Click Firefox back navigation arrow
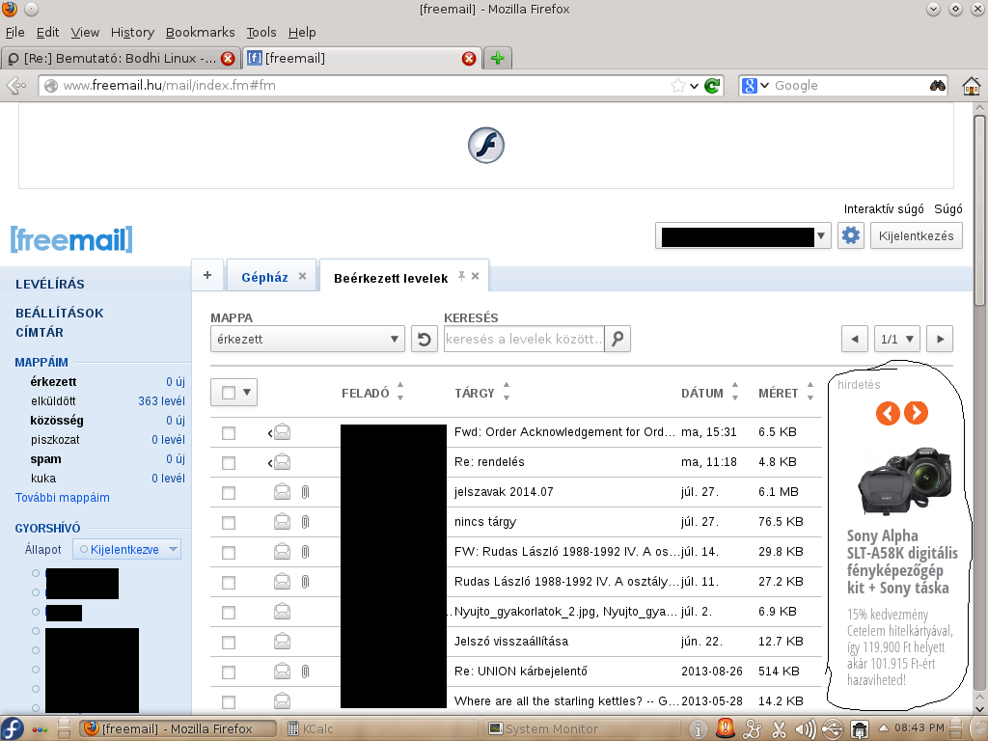The width and height of the screenshot is (988, 741). (16, 86)
